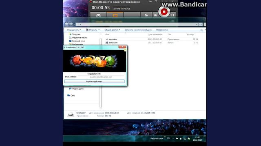The image size is (261, 146).
Task: Click keymaker file icon
Action: (x=107, y=39)
